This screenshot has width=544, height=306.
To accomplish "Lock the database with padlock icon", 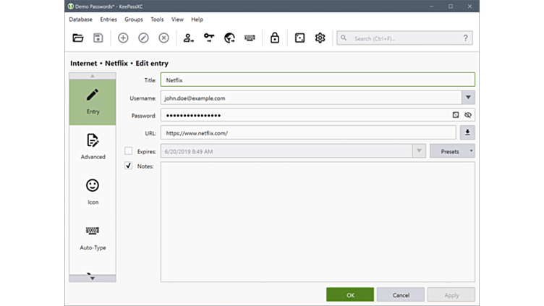I will coord(275,38).
